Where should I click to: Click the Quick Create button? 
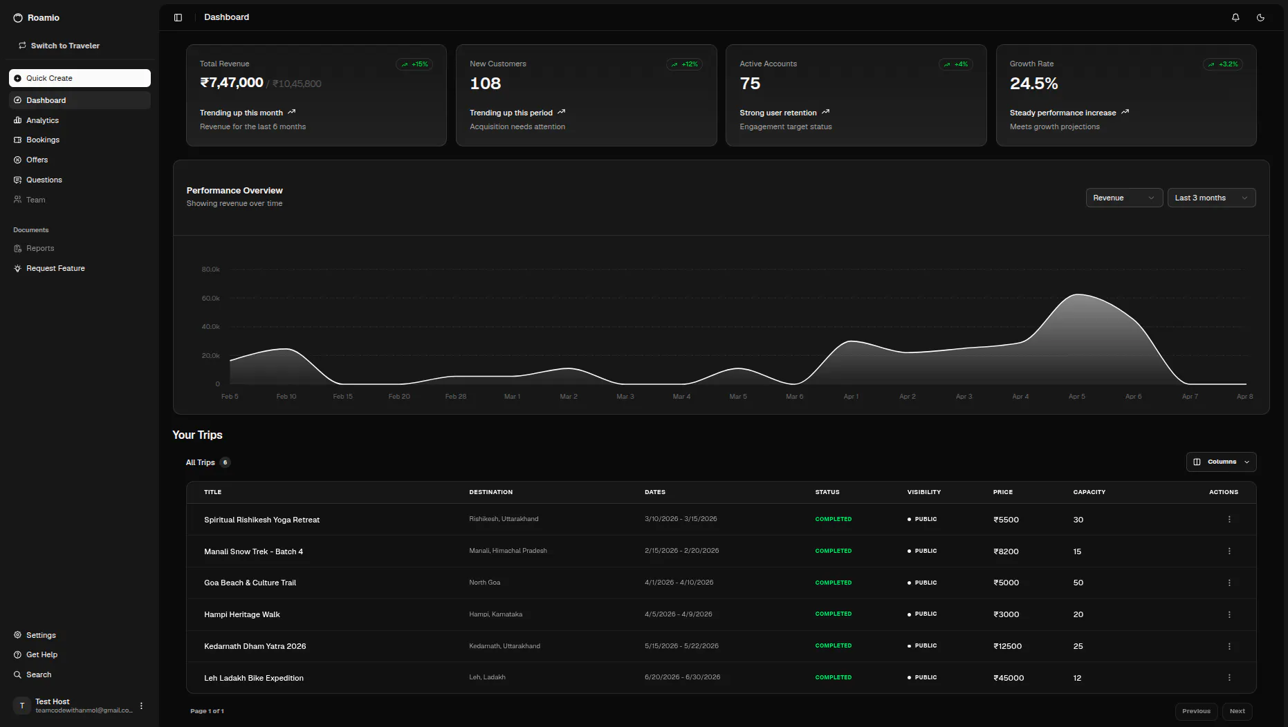tap(80, 78)
